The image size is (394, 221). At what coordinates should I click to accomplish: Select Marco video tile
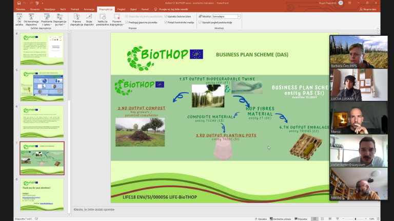(x=359, y=118)
